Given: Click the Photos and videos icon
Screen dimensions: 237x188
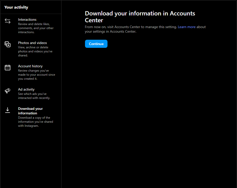Looking at the screenshot, I should click(x=8, y=44).
